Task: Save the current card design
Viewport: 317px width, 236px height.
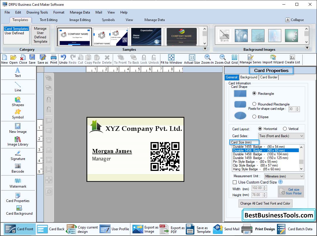Action: point(32,60)
